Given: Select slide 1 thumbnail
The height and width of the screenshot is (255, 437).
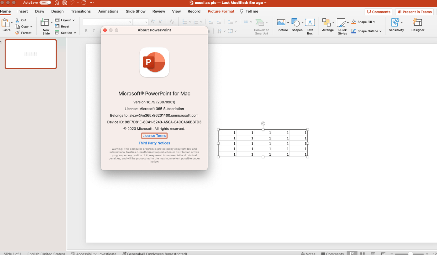Looking at the screenshot, I should click(31, 54).
